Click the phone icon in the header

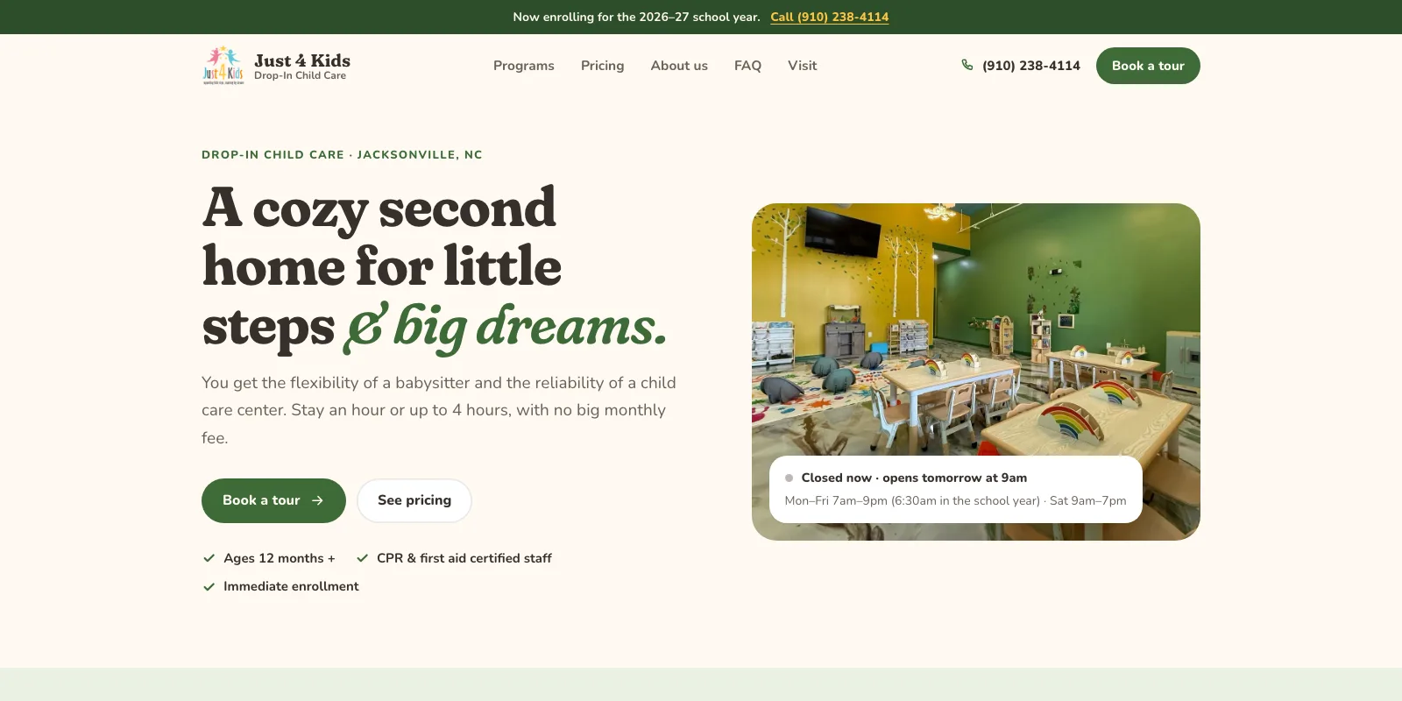tap(967, 65)
